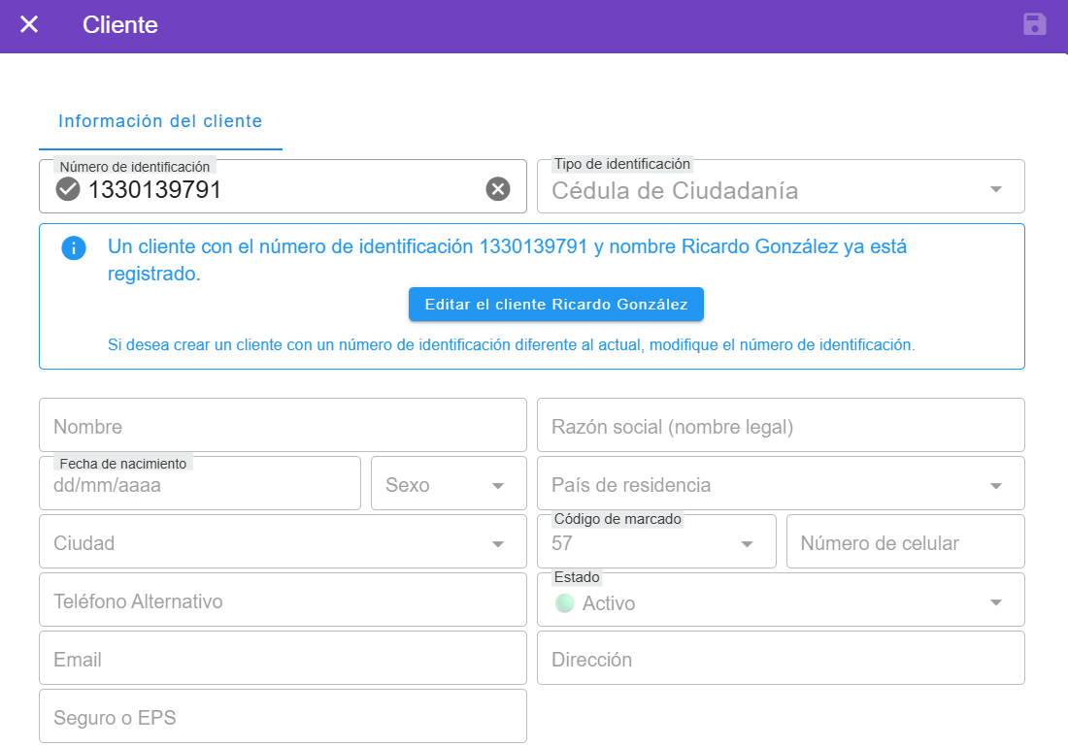The height and width of the screenshot is (746, 1068).
Task: Focus the Nombre input field
Action: (282, 427)
